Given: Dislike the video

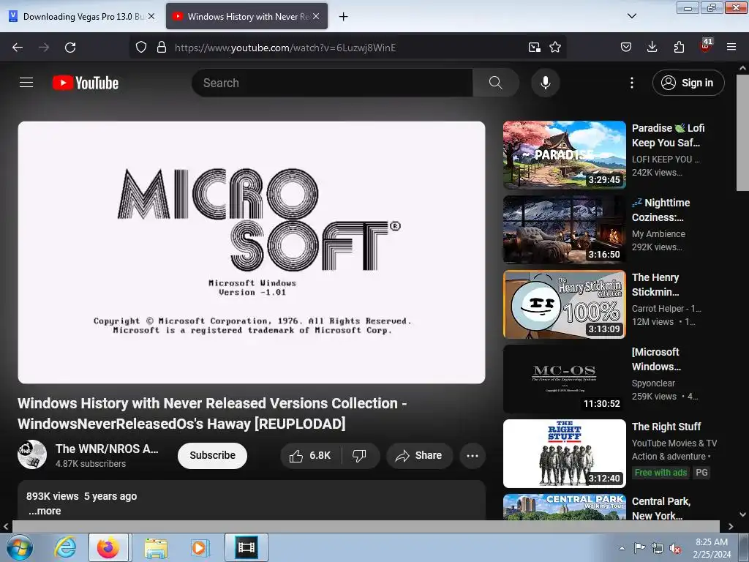Looking at the screenshot, I should click(359, 456).
